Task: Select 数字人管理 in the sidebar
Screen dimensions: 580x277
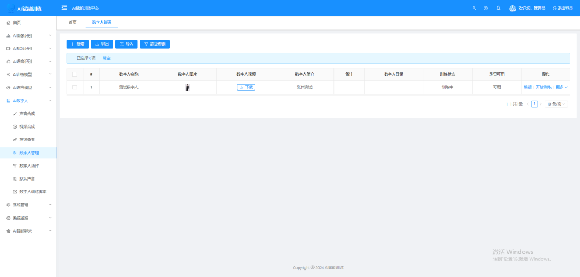Action: pos(28,153)
